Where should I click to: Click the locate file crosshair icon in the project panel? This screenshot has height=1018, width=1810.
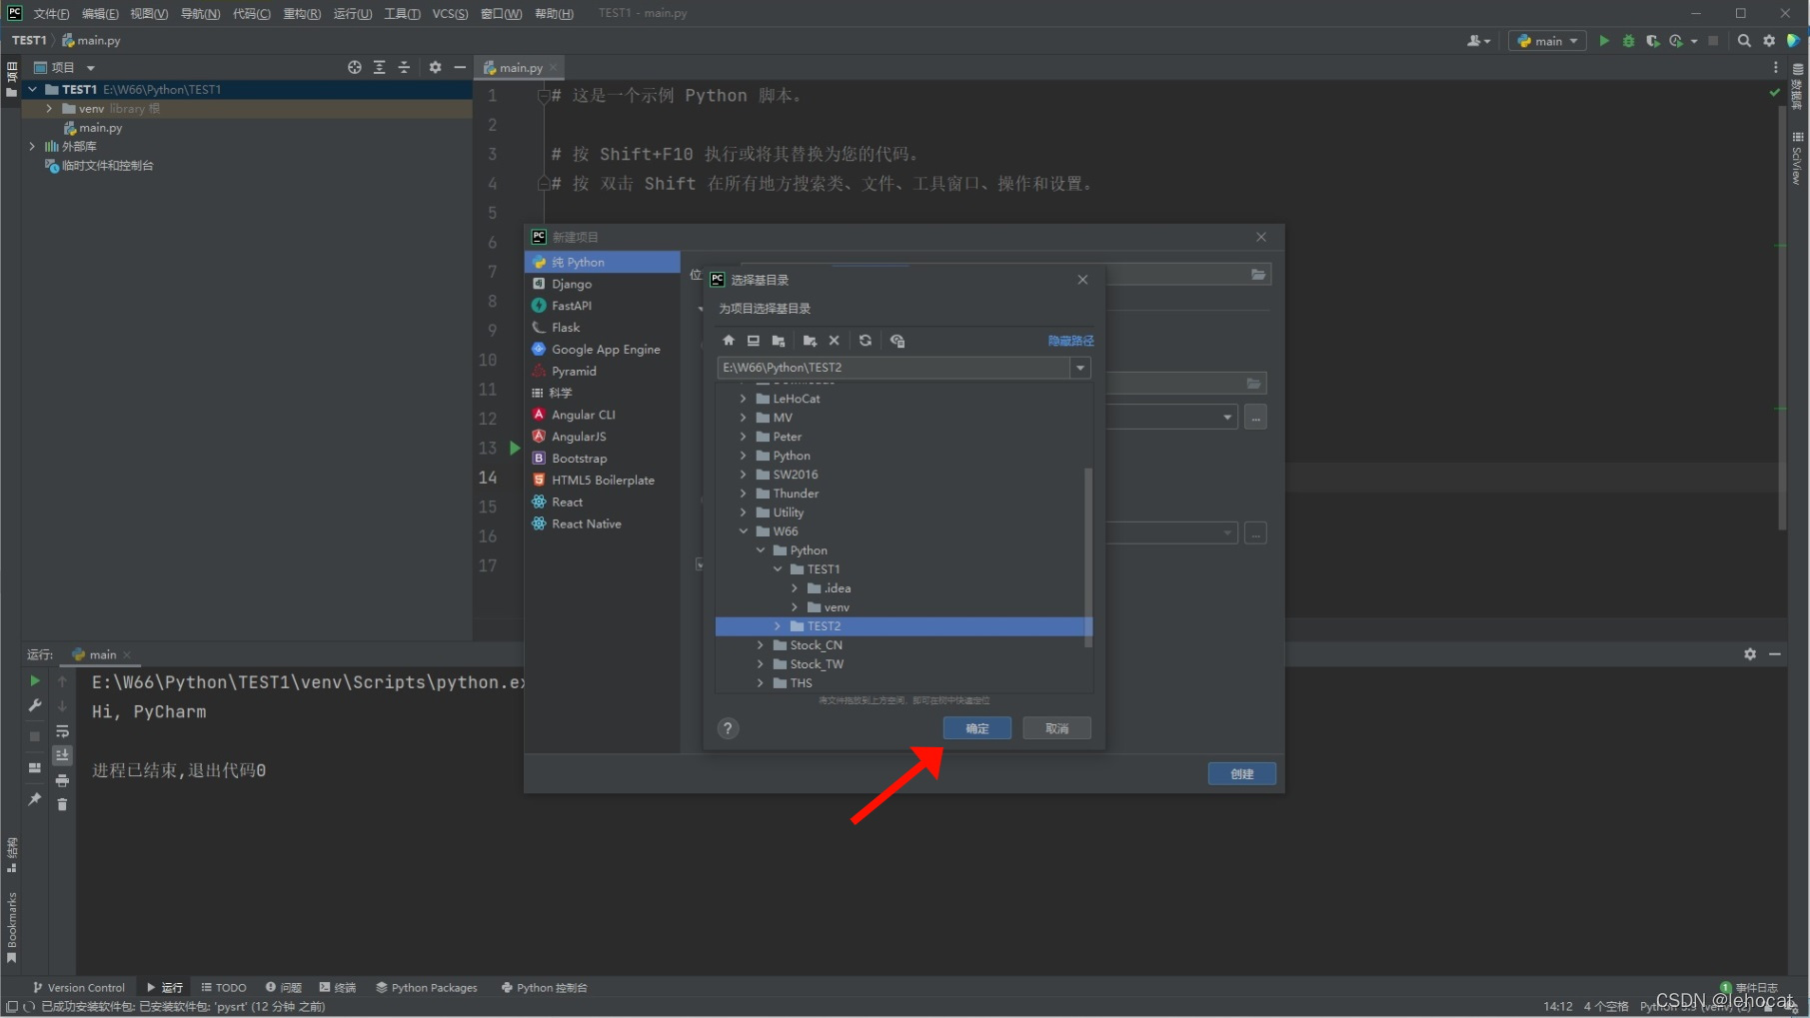(x=355, y=67)
